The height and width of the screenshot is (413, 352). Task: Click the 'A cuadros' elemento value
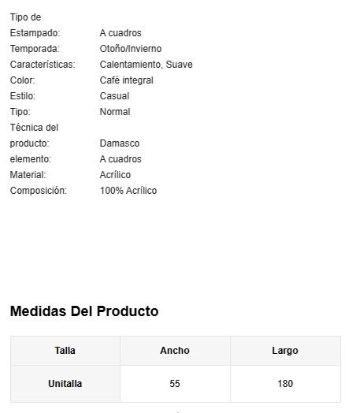[x=120, y=159]
